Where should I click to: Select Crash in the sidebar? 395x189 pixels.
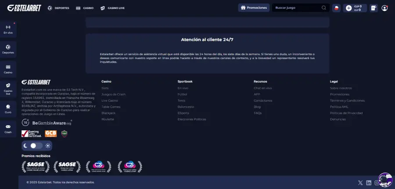(8, 129)
